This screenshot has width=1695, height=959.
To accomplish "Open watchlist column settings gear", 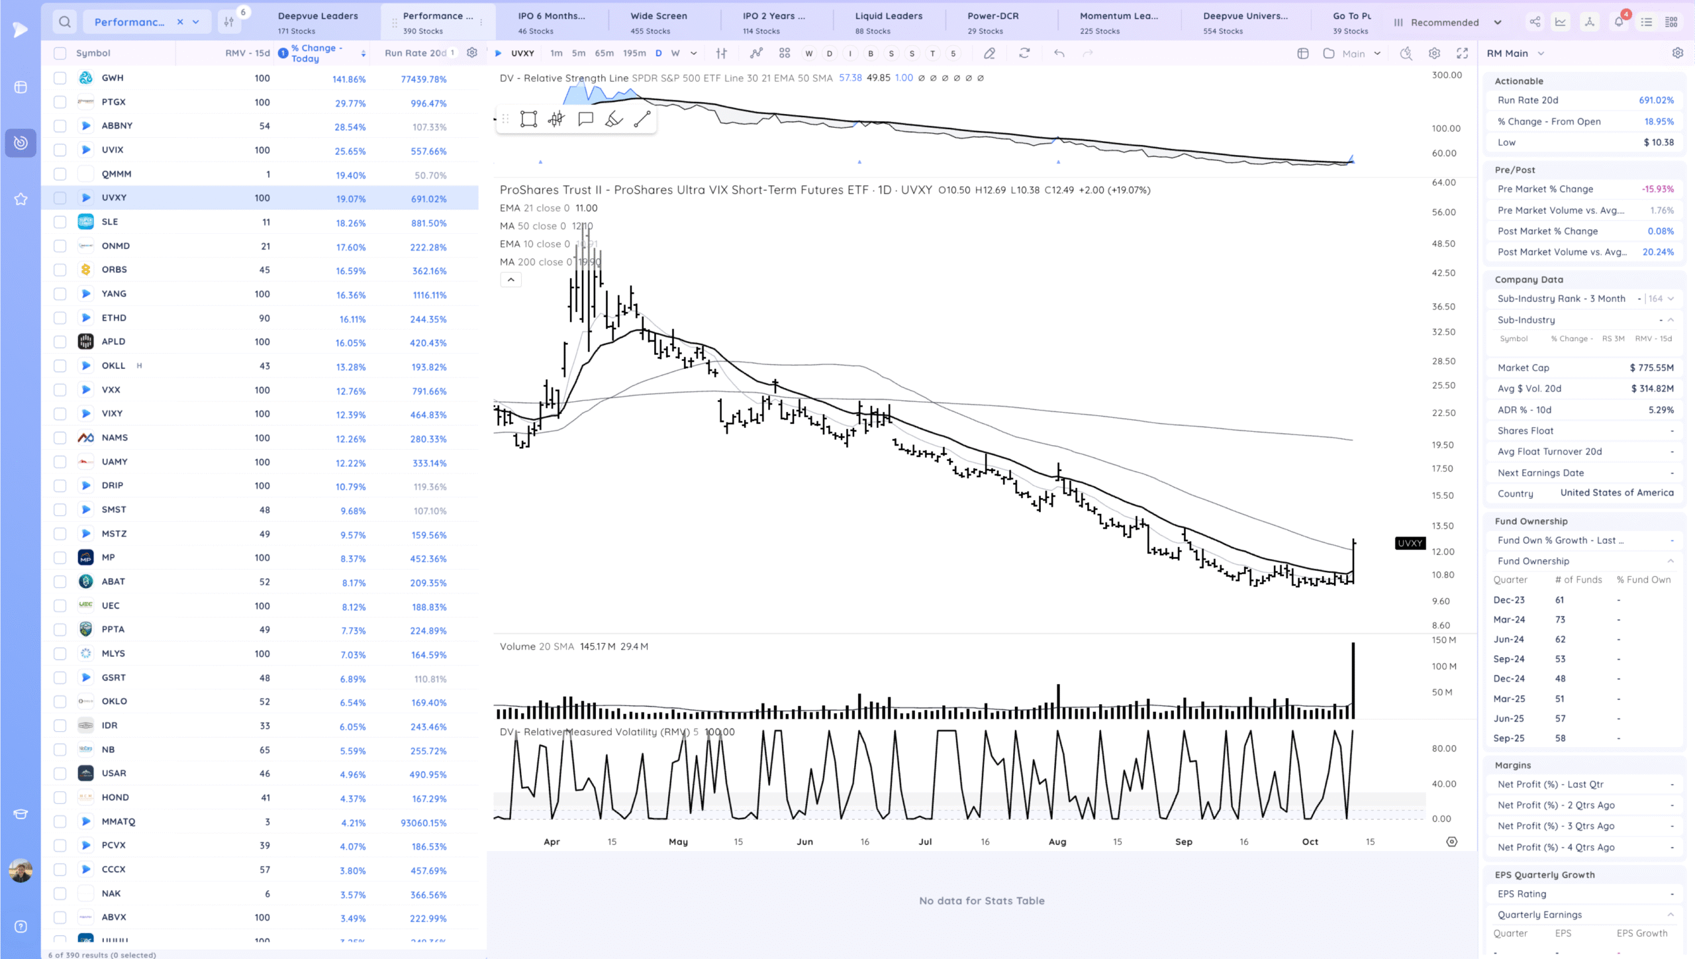I will click(472, 52).
